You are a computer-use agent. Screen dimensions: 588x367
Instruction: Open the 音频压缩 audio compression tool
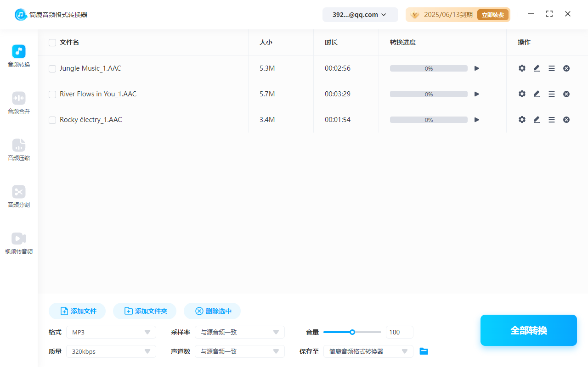(x=18, y=149)
